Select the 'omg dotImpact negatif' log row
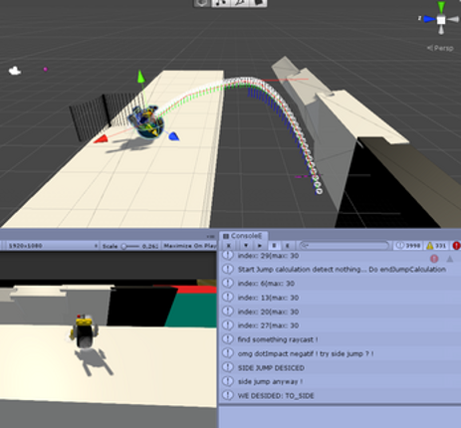The height and width of the screenshot is (428, 461). coord(340,353)
